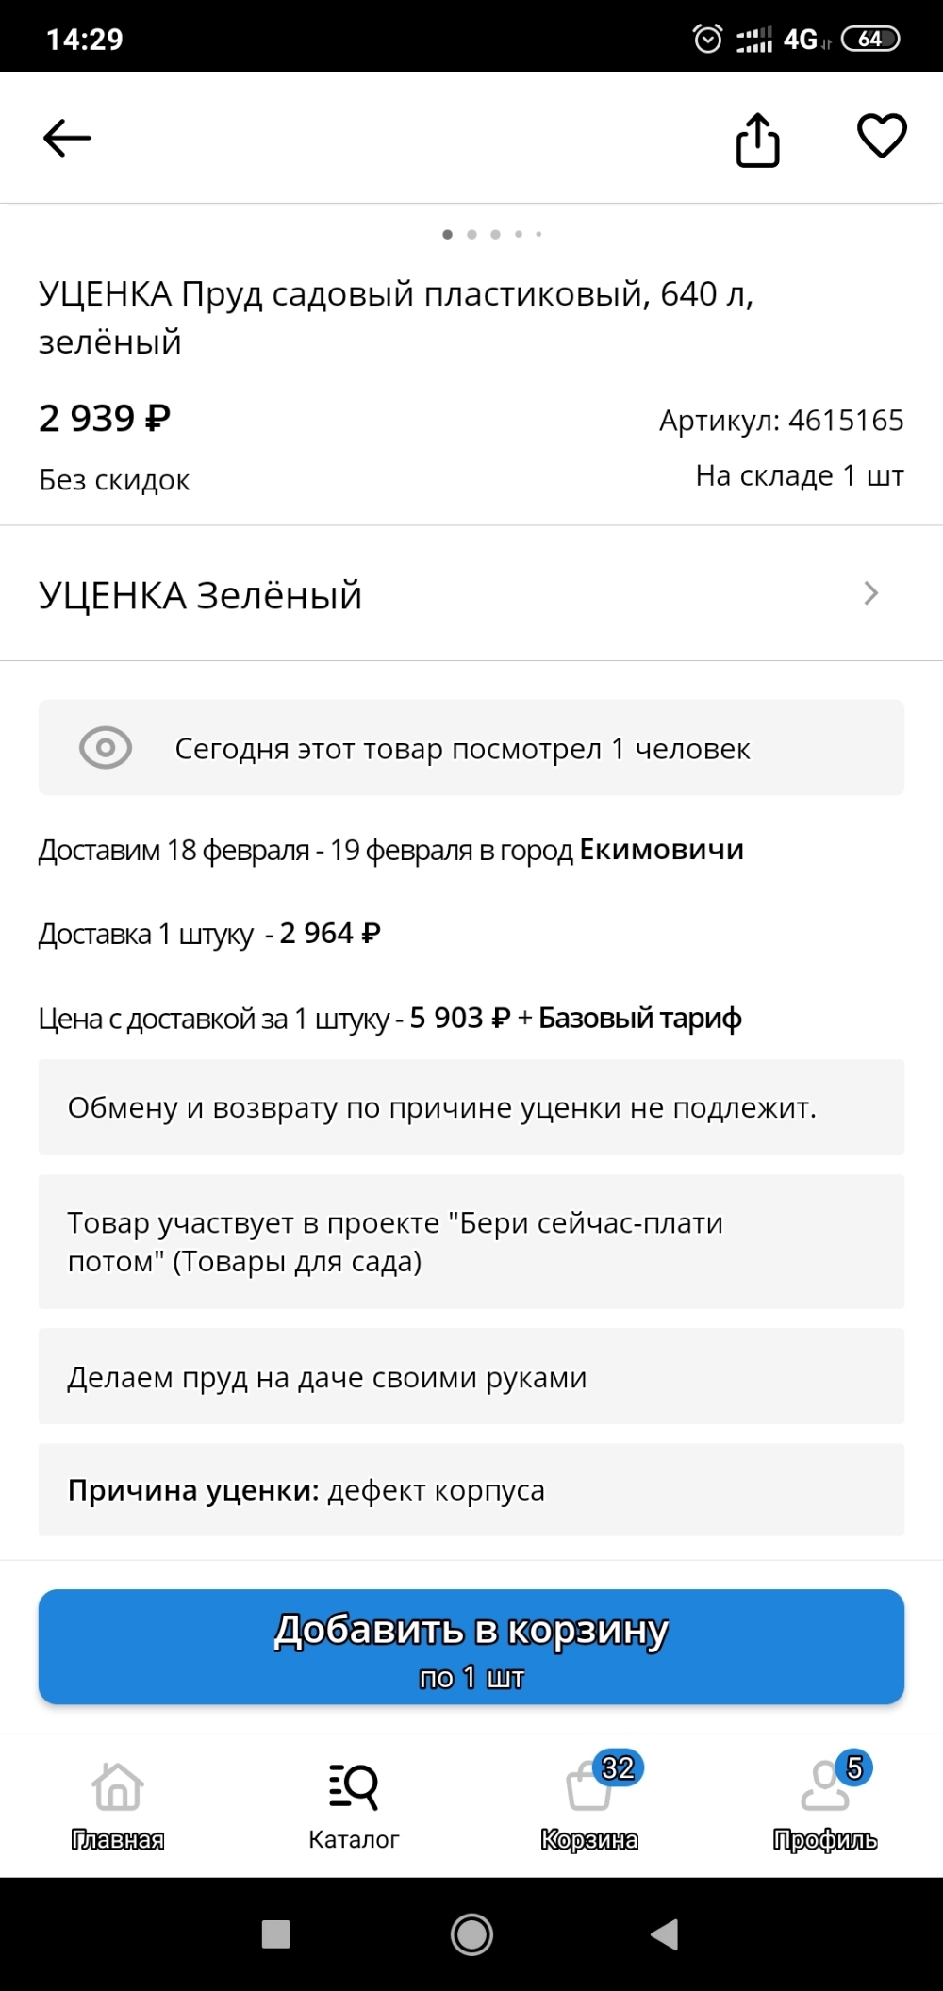
Task: Open the Главная home tab
Action: pos(118,1802)
